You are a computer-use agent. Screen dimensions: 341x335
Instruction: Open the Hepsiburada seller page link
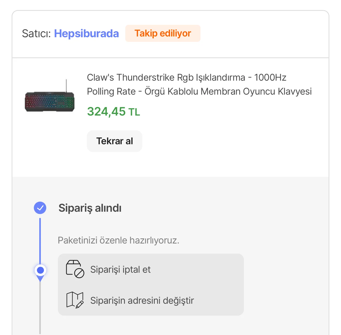coord(86,34)
